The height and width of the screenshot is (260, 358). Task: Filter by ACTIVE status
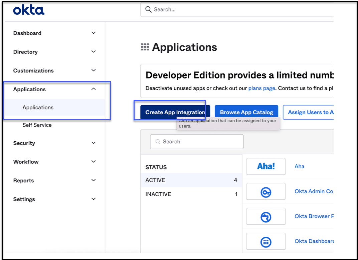(x=191, y=180)
